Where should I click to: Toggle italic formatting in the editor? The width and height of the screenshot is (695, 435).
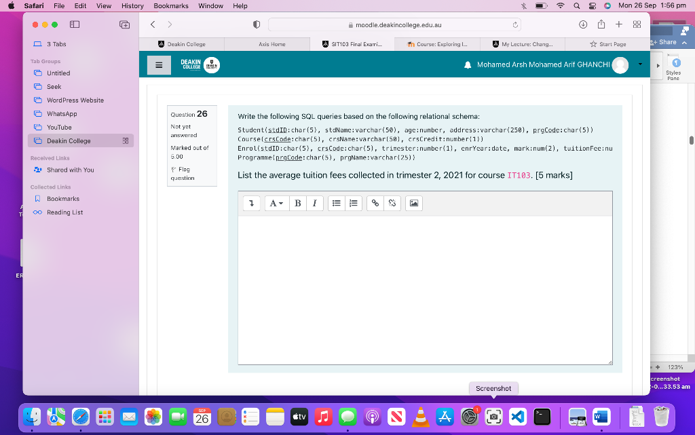pos(315,204)
